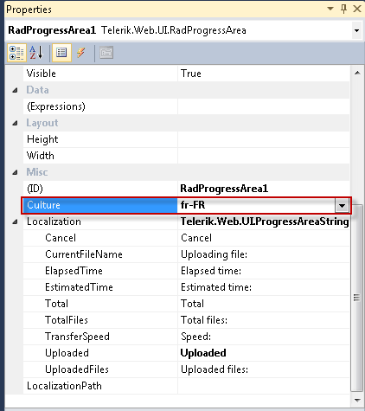Click the fr-FR culture value
The image size is (365, 411).
[193, 205]
